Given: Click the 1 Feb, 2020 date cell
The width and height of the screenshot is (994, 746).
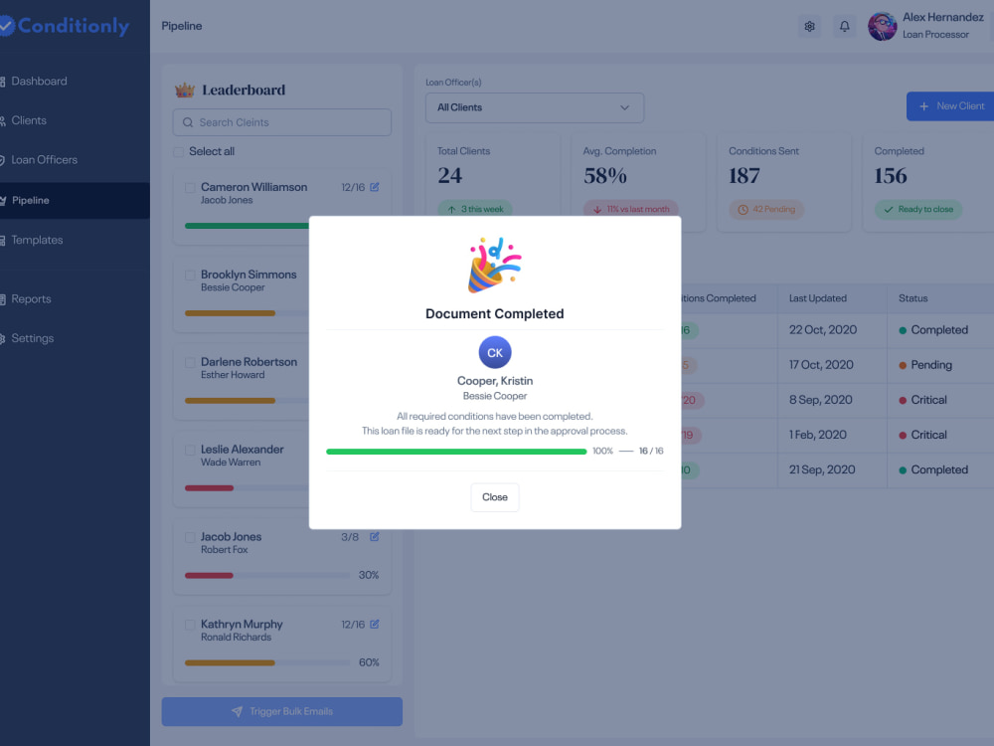Looking at the screenshot, I should click(x=818, y=436).
